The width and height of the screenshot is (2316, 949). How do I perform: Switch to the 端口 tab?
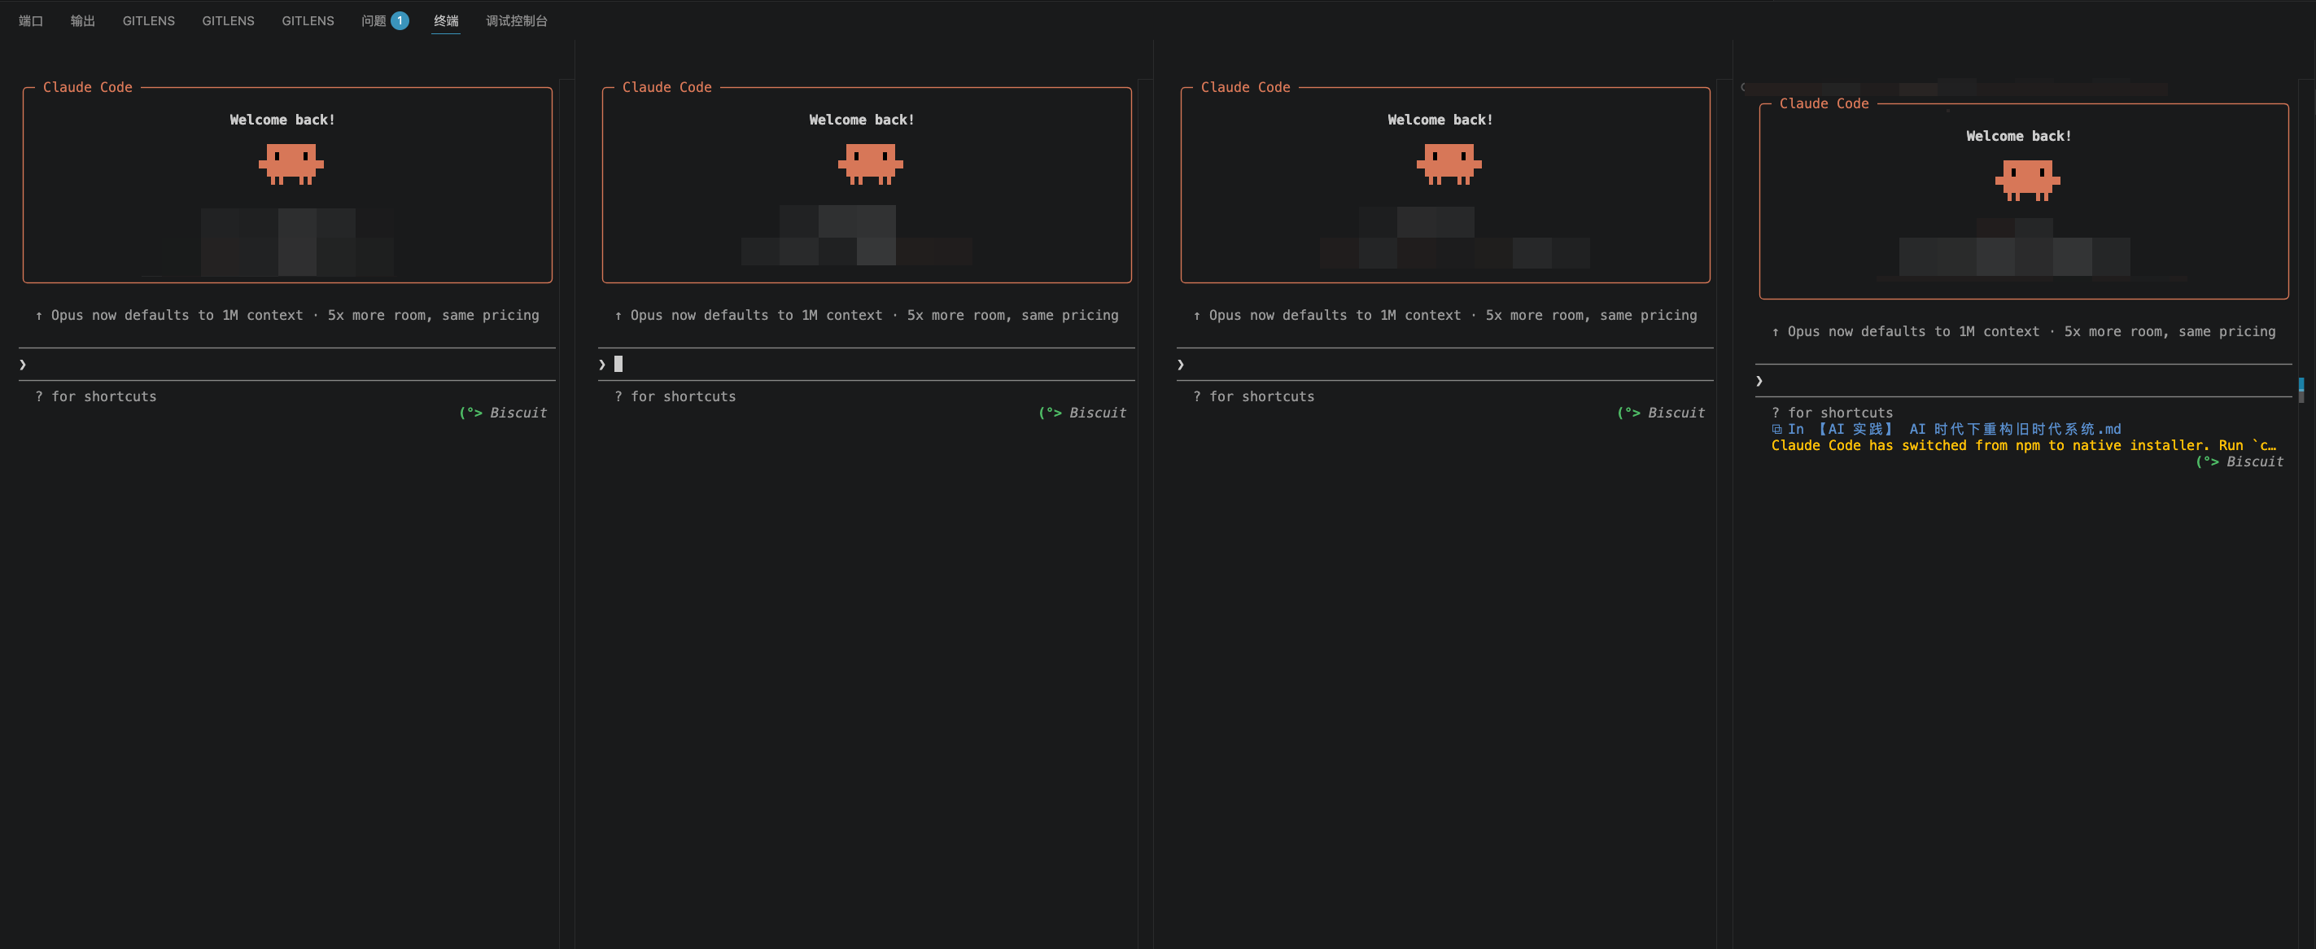(31, 20)
